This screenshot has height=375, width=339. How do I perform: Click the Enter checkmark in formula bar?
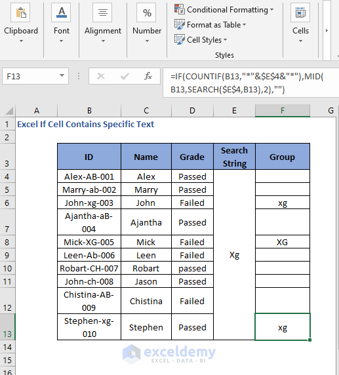pos(125,76)
